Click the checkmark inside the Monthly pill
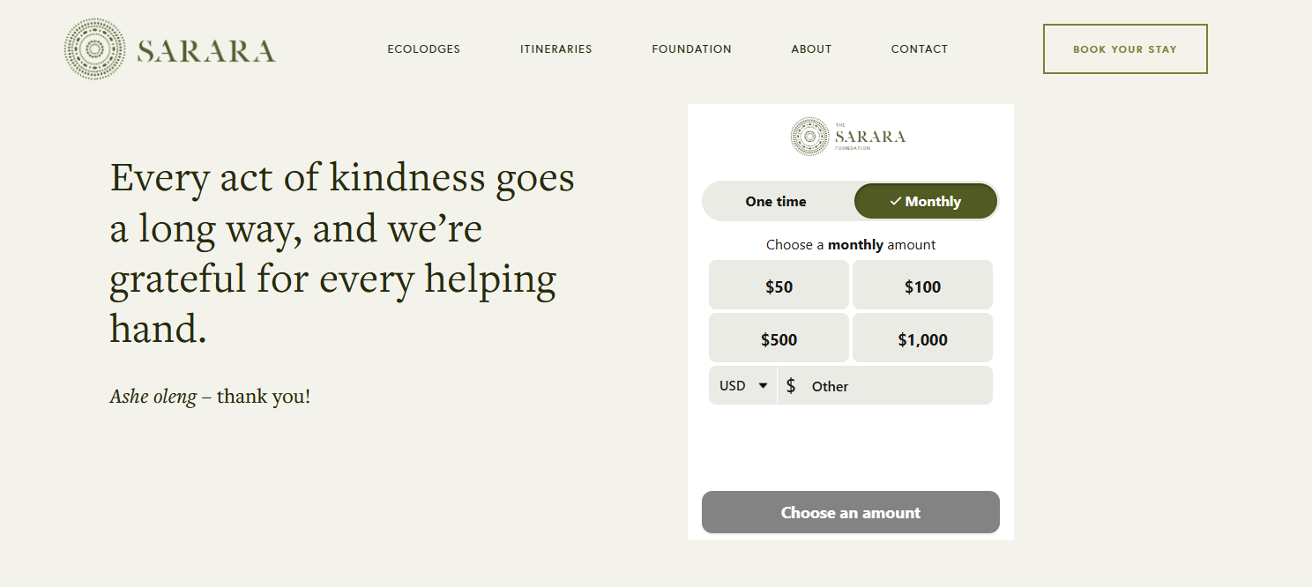This screenshot has width=1312, height=587. coord(897,201)
